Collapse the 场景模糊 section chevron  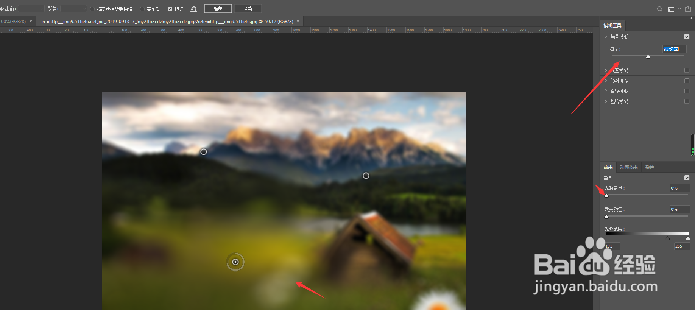point(605,37)
